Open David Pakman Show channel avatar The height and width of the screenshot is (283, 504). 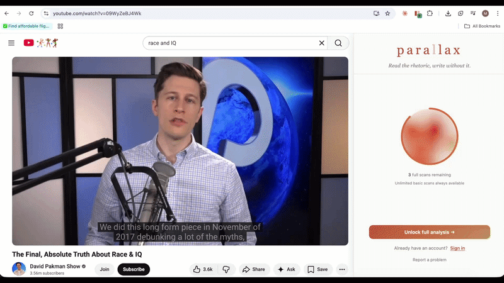pos(19,269)
